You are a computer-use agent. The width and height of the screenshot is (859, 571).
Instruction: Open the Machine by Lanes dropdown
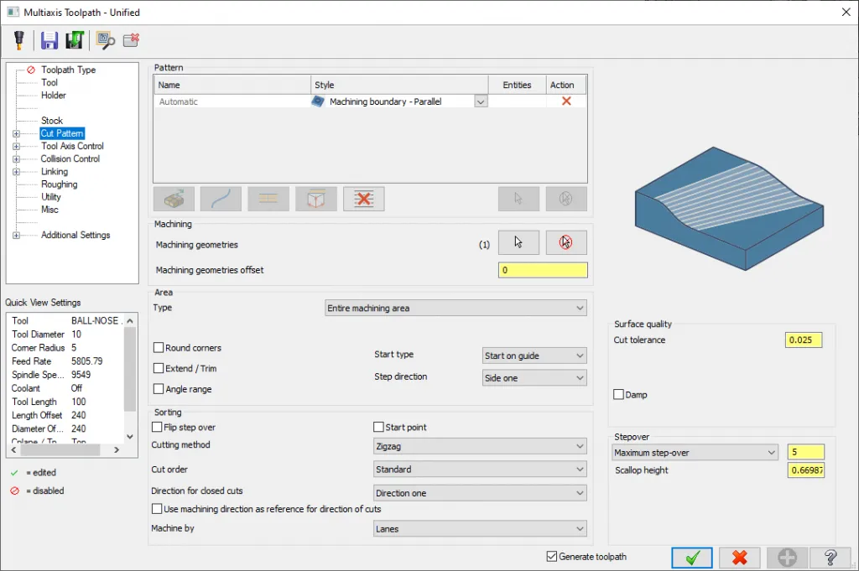[x=480, y=529]
